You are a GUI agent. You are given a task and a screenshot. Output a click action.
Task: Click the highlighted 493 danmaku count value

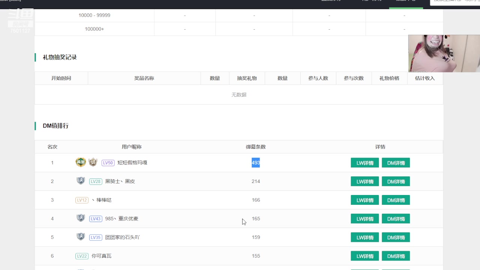point(255,162)
